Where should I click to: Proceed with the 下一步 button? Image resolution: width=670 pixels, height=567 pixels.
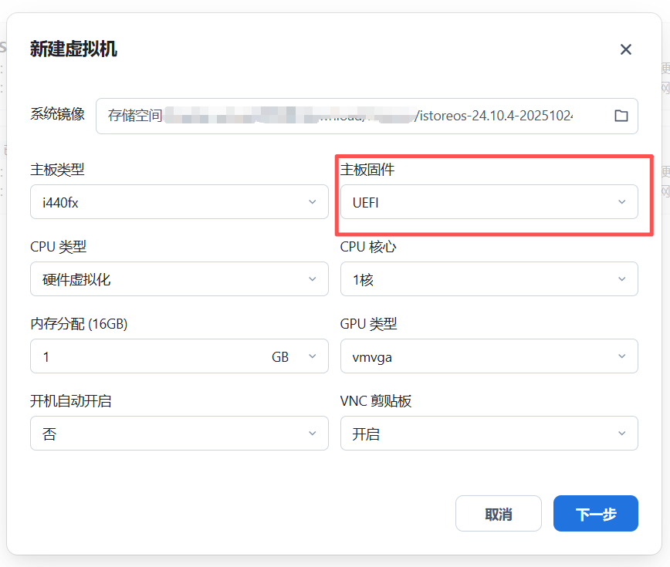pos(595,514)
